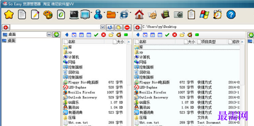Click the Windows flag icon
Image resolution: width=254 pixels, height=126 pixels.
point(204,15)
